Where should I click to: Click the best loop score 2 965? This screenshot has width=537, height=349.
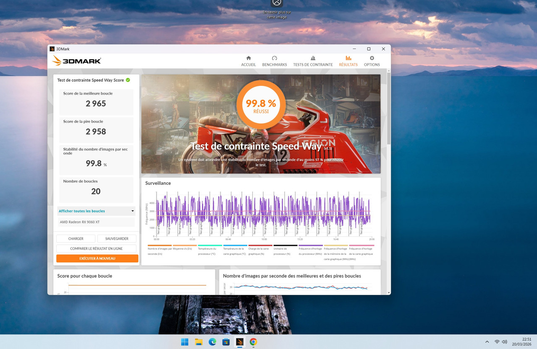96,103
